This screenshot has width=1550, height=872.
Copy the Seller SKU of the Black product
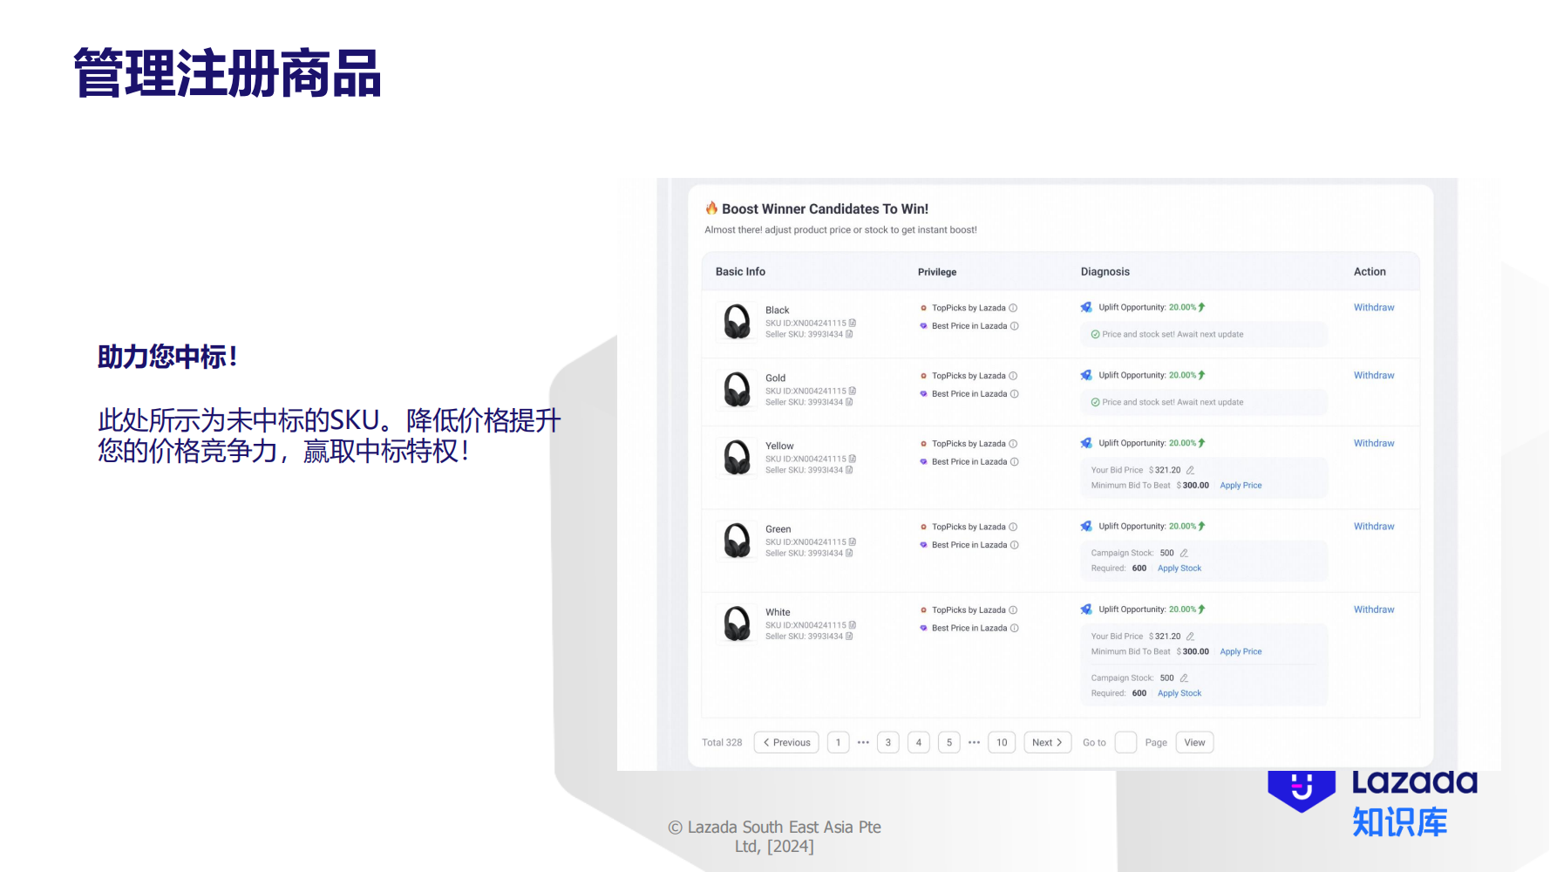(849, 334)
